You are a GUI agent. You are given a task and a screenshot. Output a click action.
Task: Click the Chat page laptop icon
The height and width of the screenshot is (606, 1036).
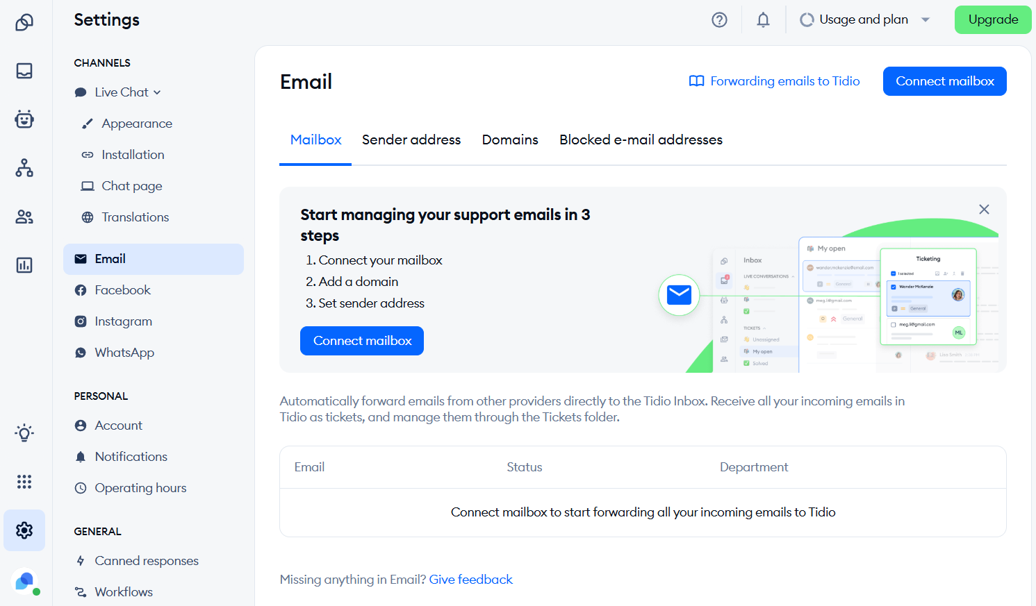(x=88, y=186)
